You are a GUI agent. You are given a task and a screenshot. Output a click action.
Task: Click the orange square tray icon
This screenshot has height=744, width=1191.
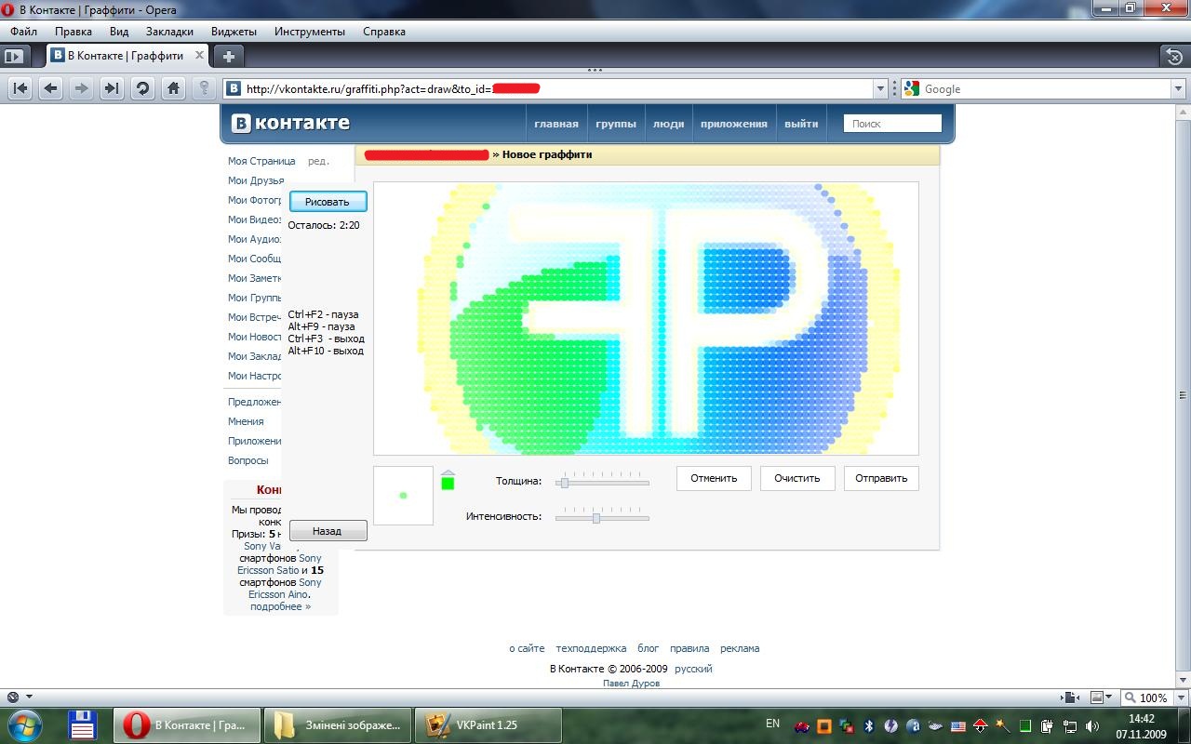pos(823,725)
